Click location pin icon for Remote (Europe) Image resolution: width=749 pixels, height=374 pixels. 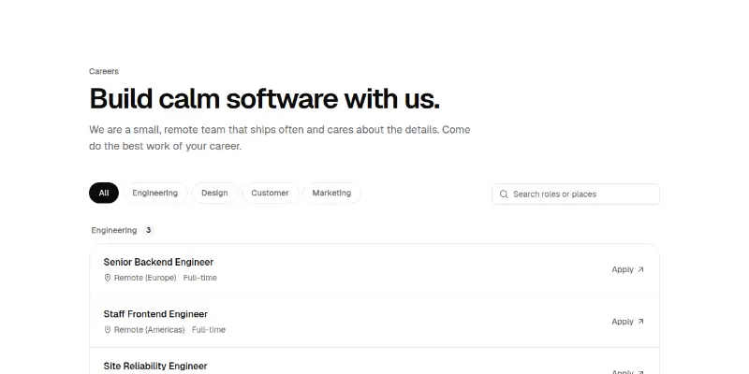pos(108,278)
